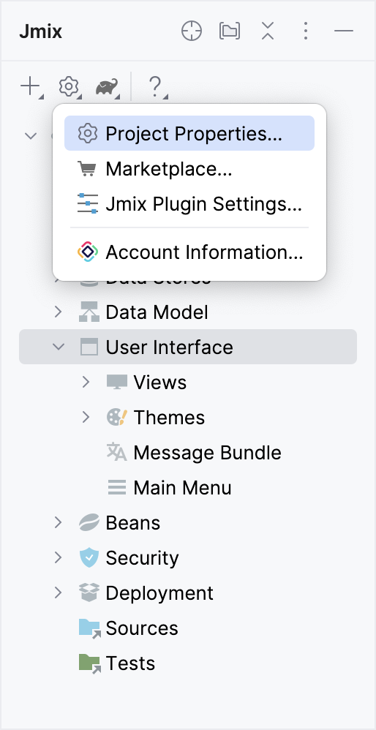Click the Data Model diagram icon
This screenshot has width=376, height=730.
click(x=89, y=312)
